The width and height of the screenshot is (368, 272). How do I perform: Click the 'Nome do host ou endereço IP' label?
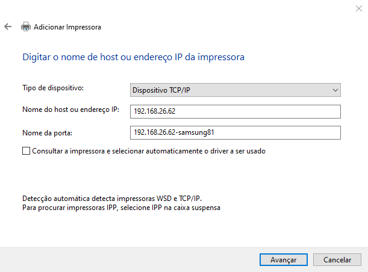pyautogui.click(x=71, y=110)
